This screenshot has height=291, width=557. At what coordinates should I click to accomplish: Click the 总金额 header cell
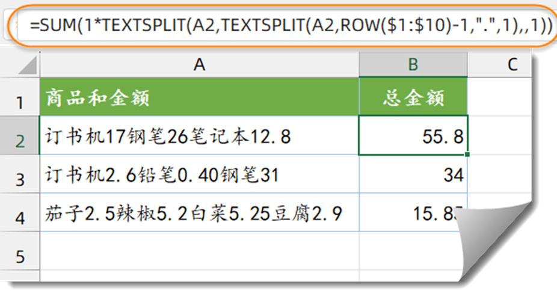pos(413,97)
